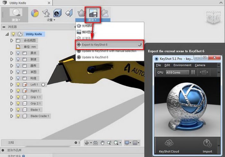Expand the 画布 folder
This screenshot has height=157, width=225.
point(12,66)
